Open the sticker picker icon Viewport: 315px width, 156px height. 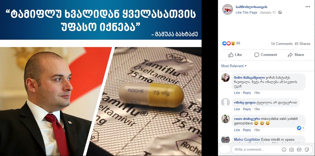(x=307, y=149)
